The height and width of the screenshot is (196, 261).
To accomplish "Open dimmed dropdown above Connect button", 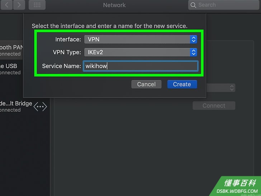I will point(221,88).
